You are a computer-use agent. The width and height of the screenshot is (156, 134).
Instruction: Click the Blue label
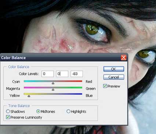[x=89, y=95]
